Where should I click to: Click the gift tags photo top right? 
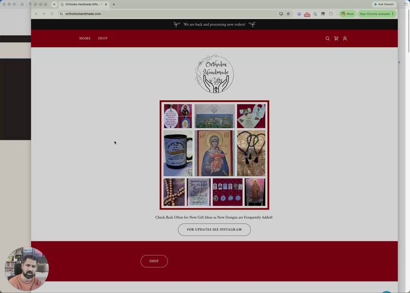point(251,116)
